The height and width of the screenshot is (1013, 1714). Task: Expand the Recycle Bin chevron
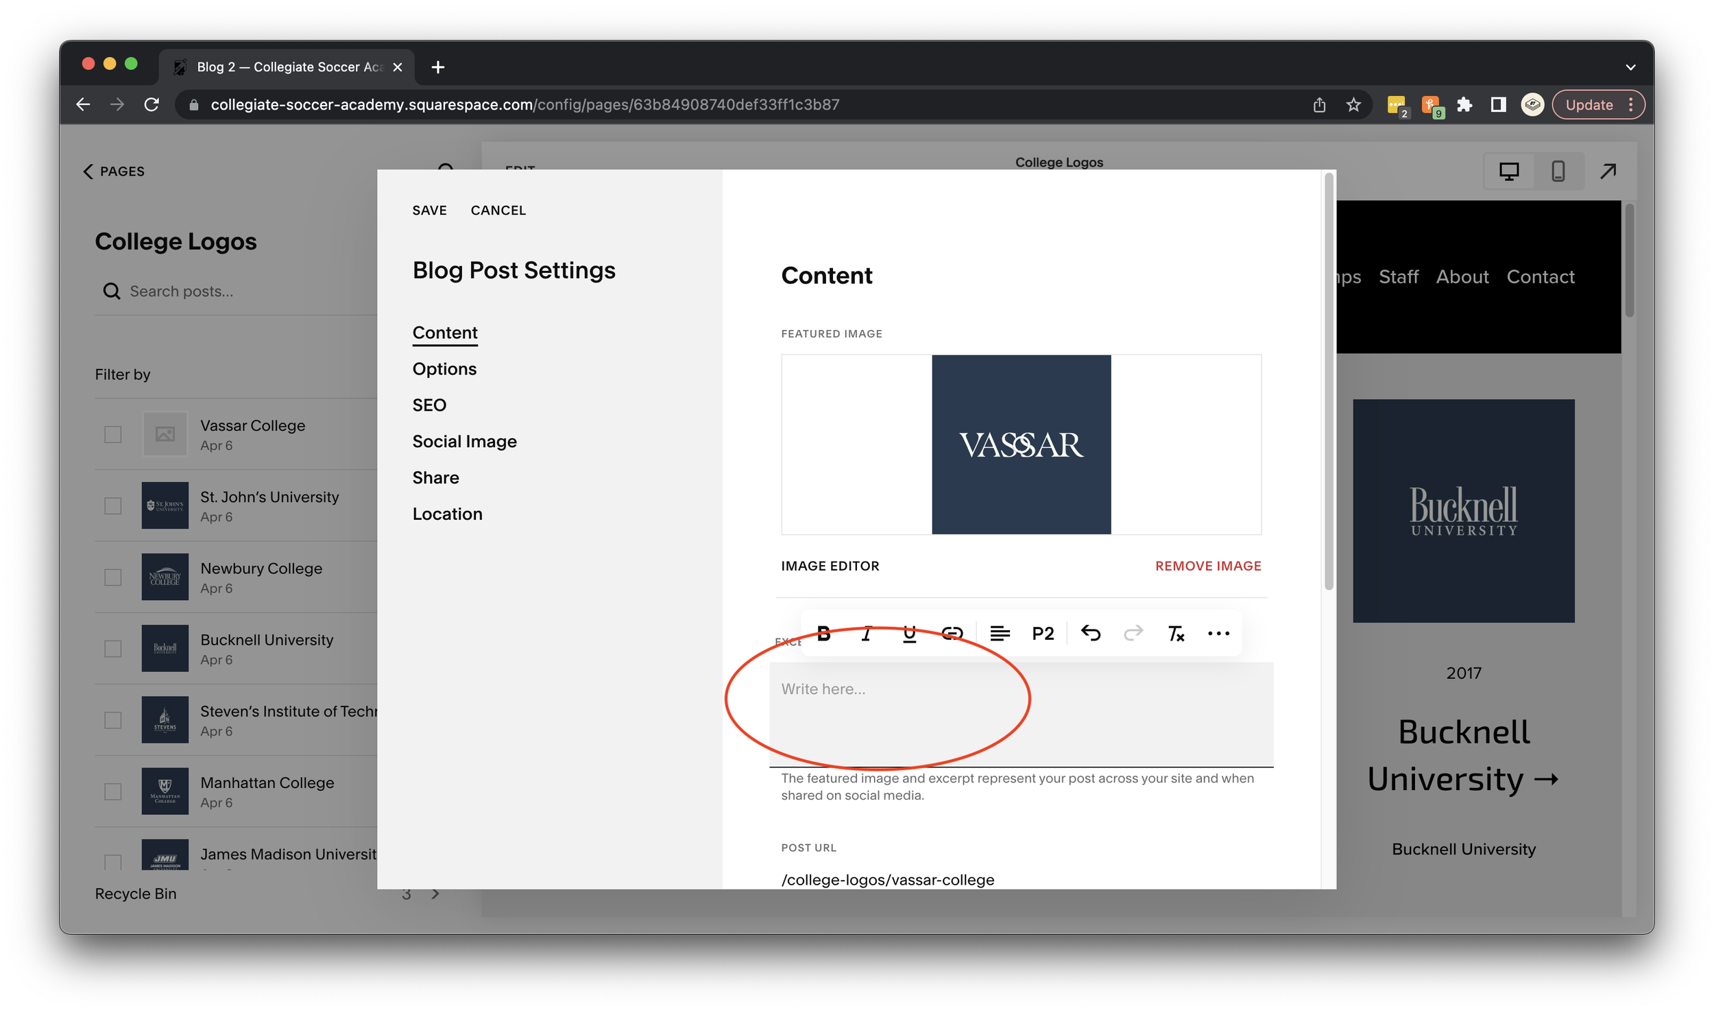435,894
